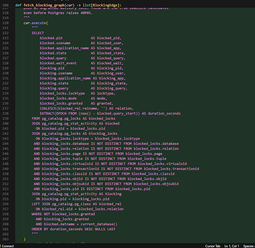
Task: Click blocking_locks.virtualxid
Action: 67,164
